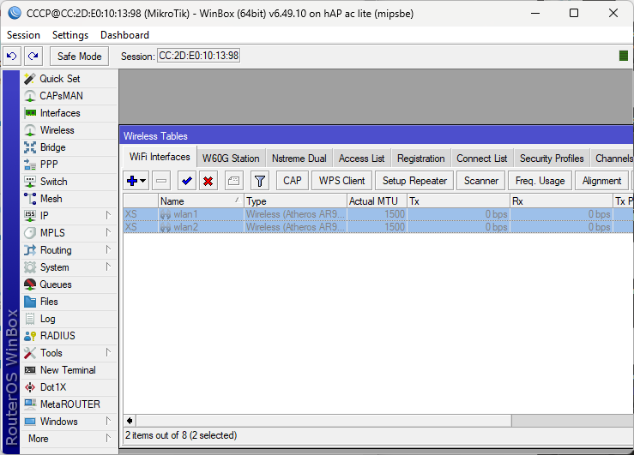Click the '2 items out of 8' status text
This screenshot has height=455, width=634.
click(181, 435)
